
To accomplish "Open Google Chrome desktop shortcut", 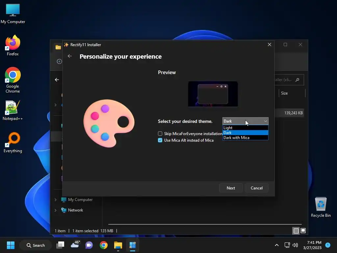I will point(13,80).
